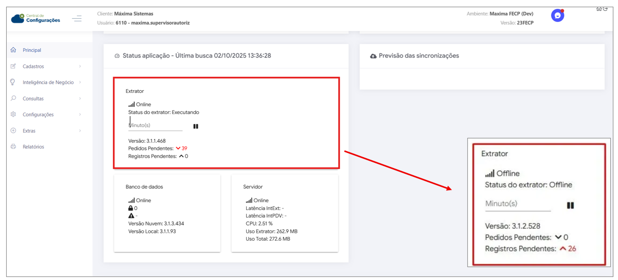Open the Principal menu item
Screen dimensions: 618x280
(x=32, y=50)
